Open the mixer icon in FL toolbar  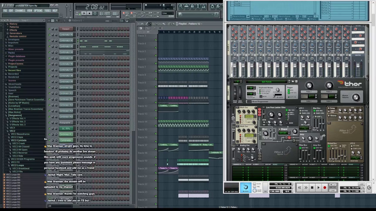[204, 6]
